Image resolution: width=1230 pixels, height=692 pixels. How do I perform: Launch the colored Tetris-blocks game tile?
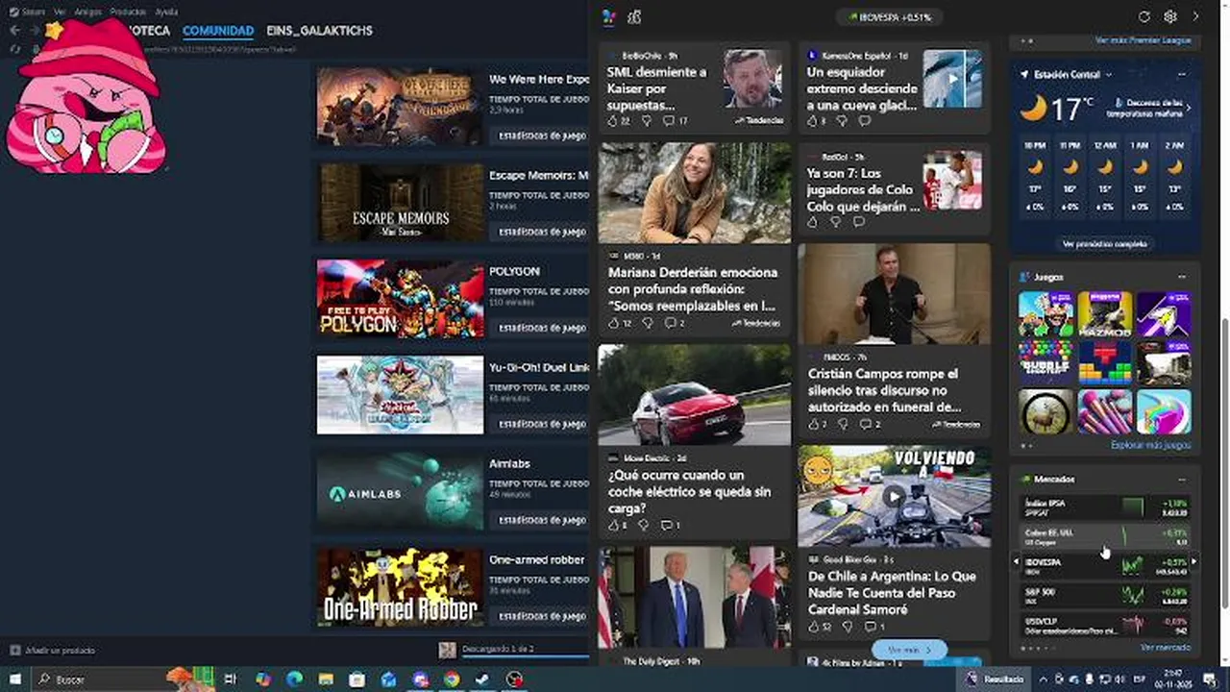tap(1105, 362)
